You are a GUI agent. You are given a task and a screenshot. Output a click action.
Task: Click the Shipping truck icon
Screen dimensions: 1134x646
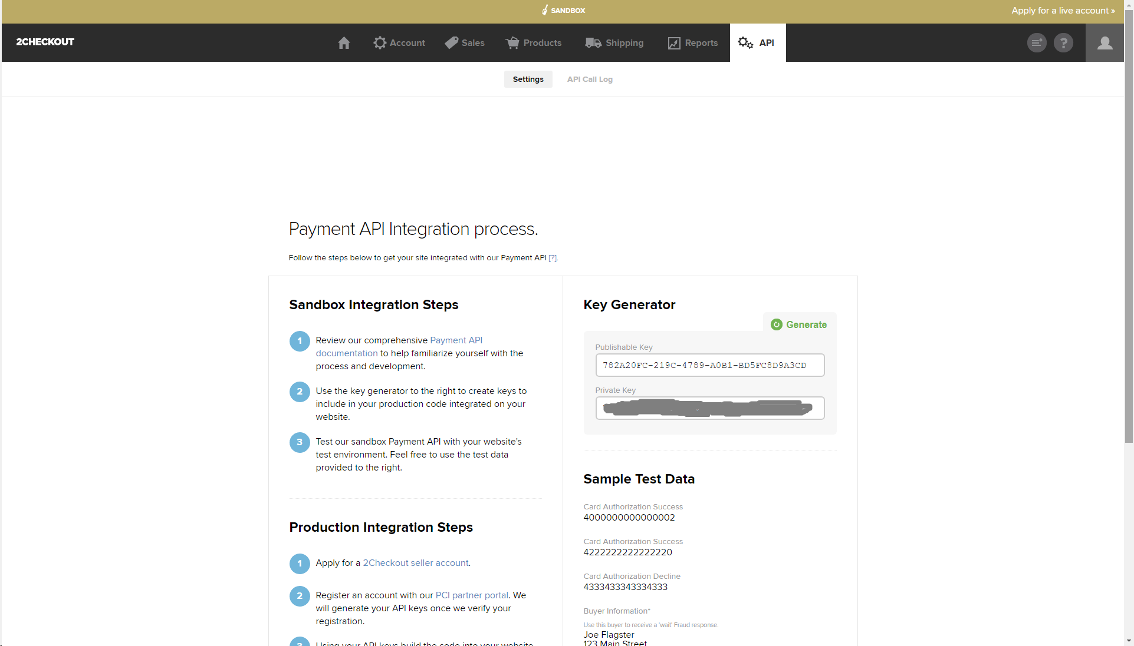tap(593, 42)
